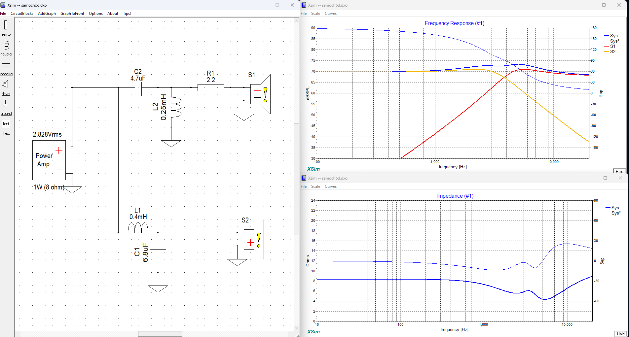Open Scale menu in Impedance window
The width and height of the screenshot is (629, 337).
pos(315,186)
